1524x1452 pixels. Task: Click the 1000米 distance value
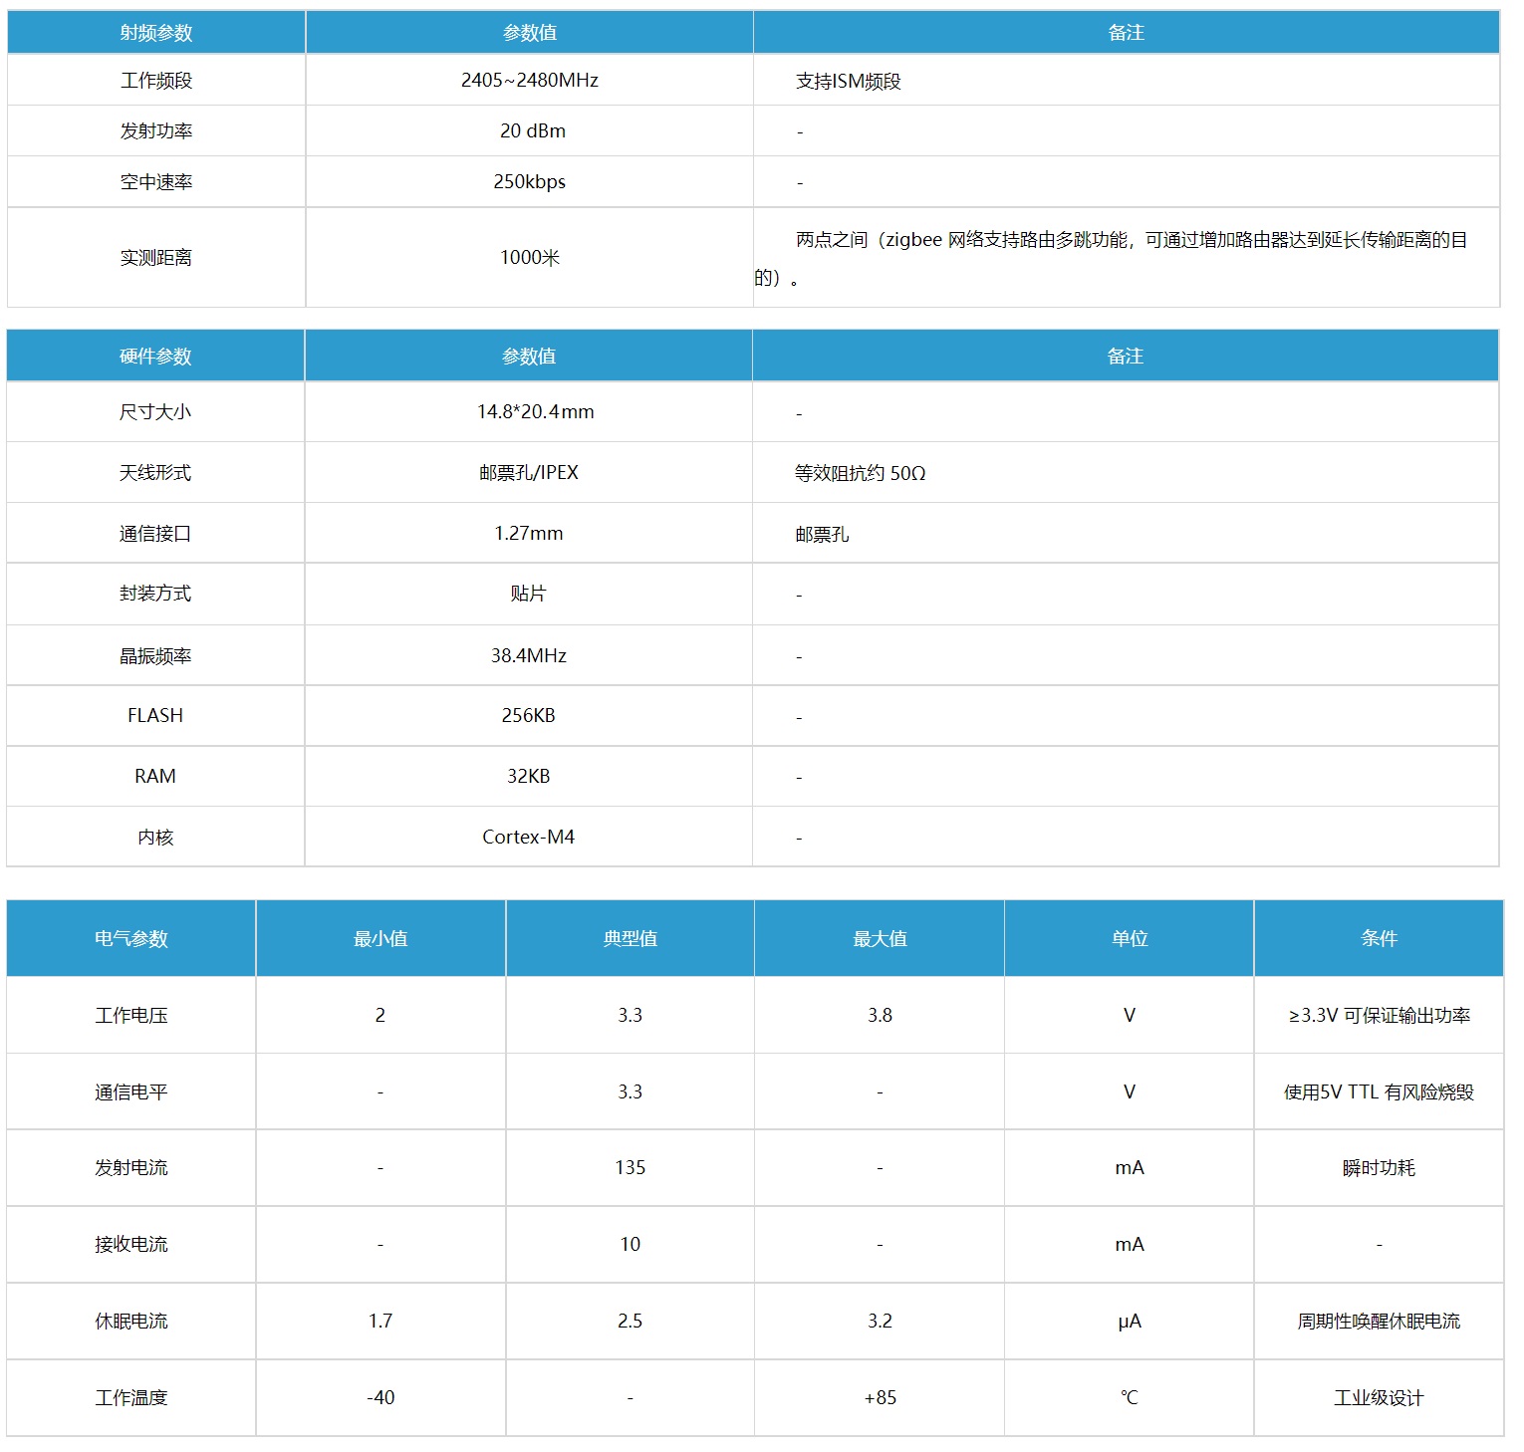tap(529, 258)
